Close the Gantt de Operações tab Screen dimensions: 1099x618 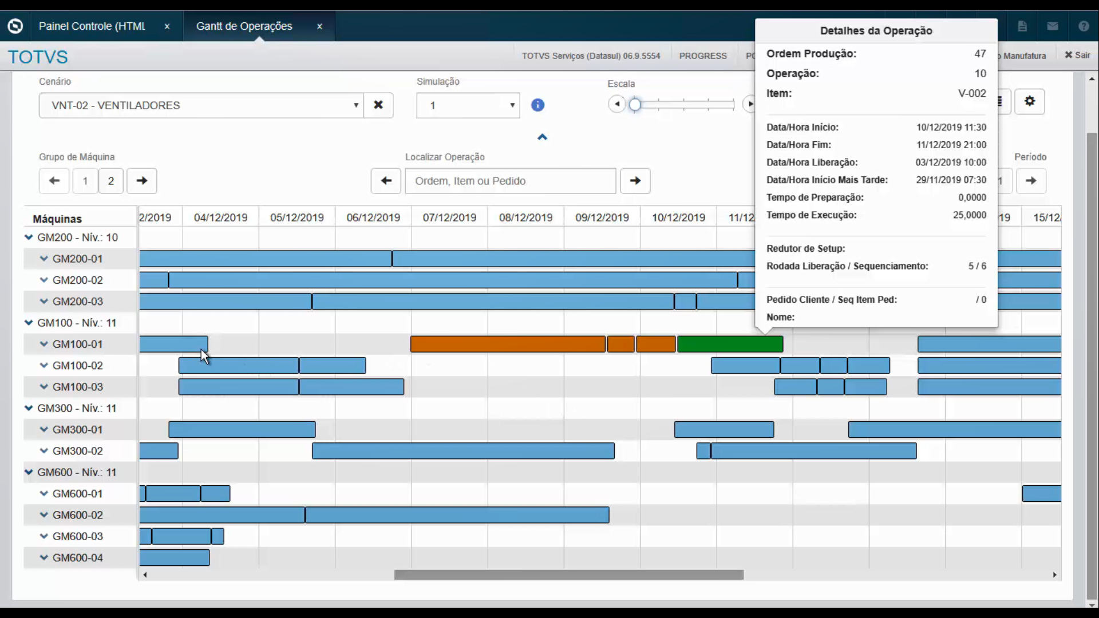tap(320, 26)
